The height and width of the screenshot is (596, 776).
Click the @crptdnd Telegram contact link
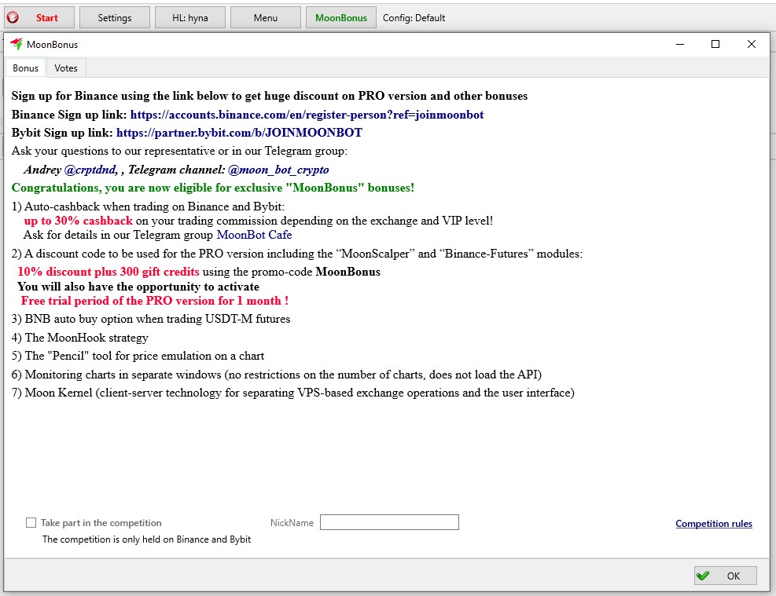pos(90,170)
